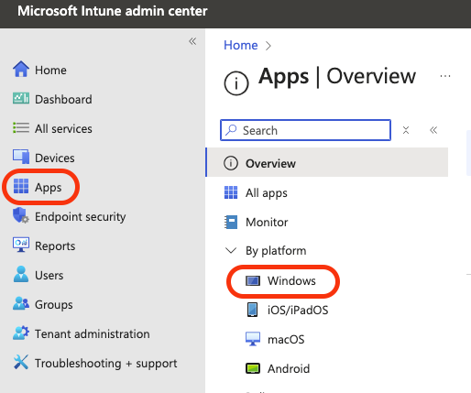The width and height of the screenshot is (471, 393).
Task: Click the magnifier icon in Search box
Action: point(231,130)
